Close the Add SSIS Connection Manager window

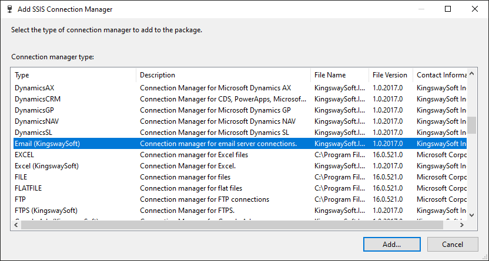(x=475, y=9)
